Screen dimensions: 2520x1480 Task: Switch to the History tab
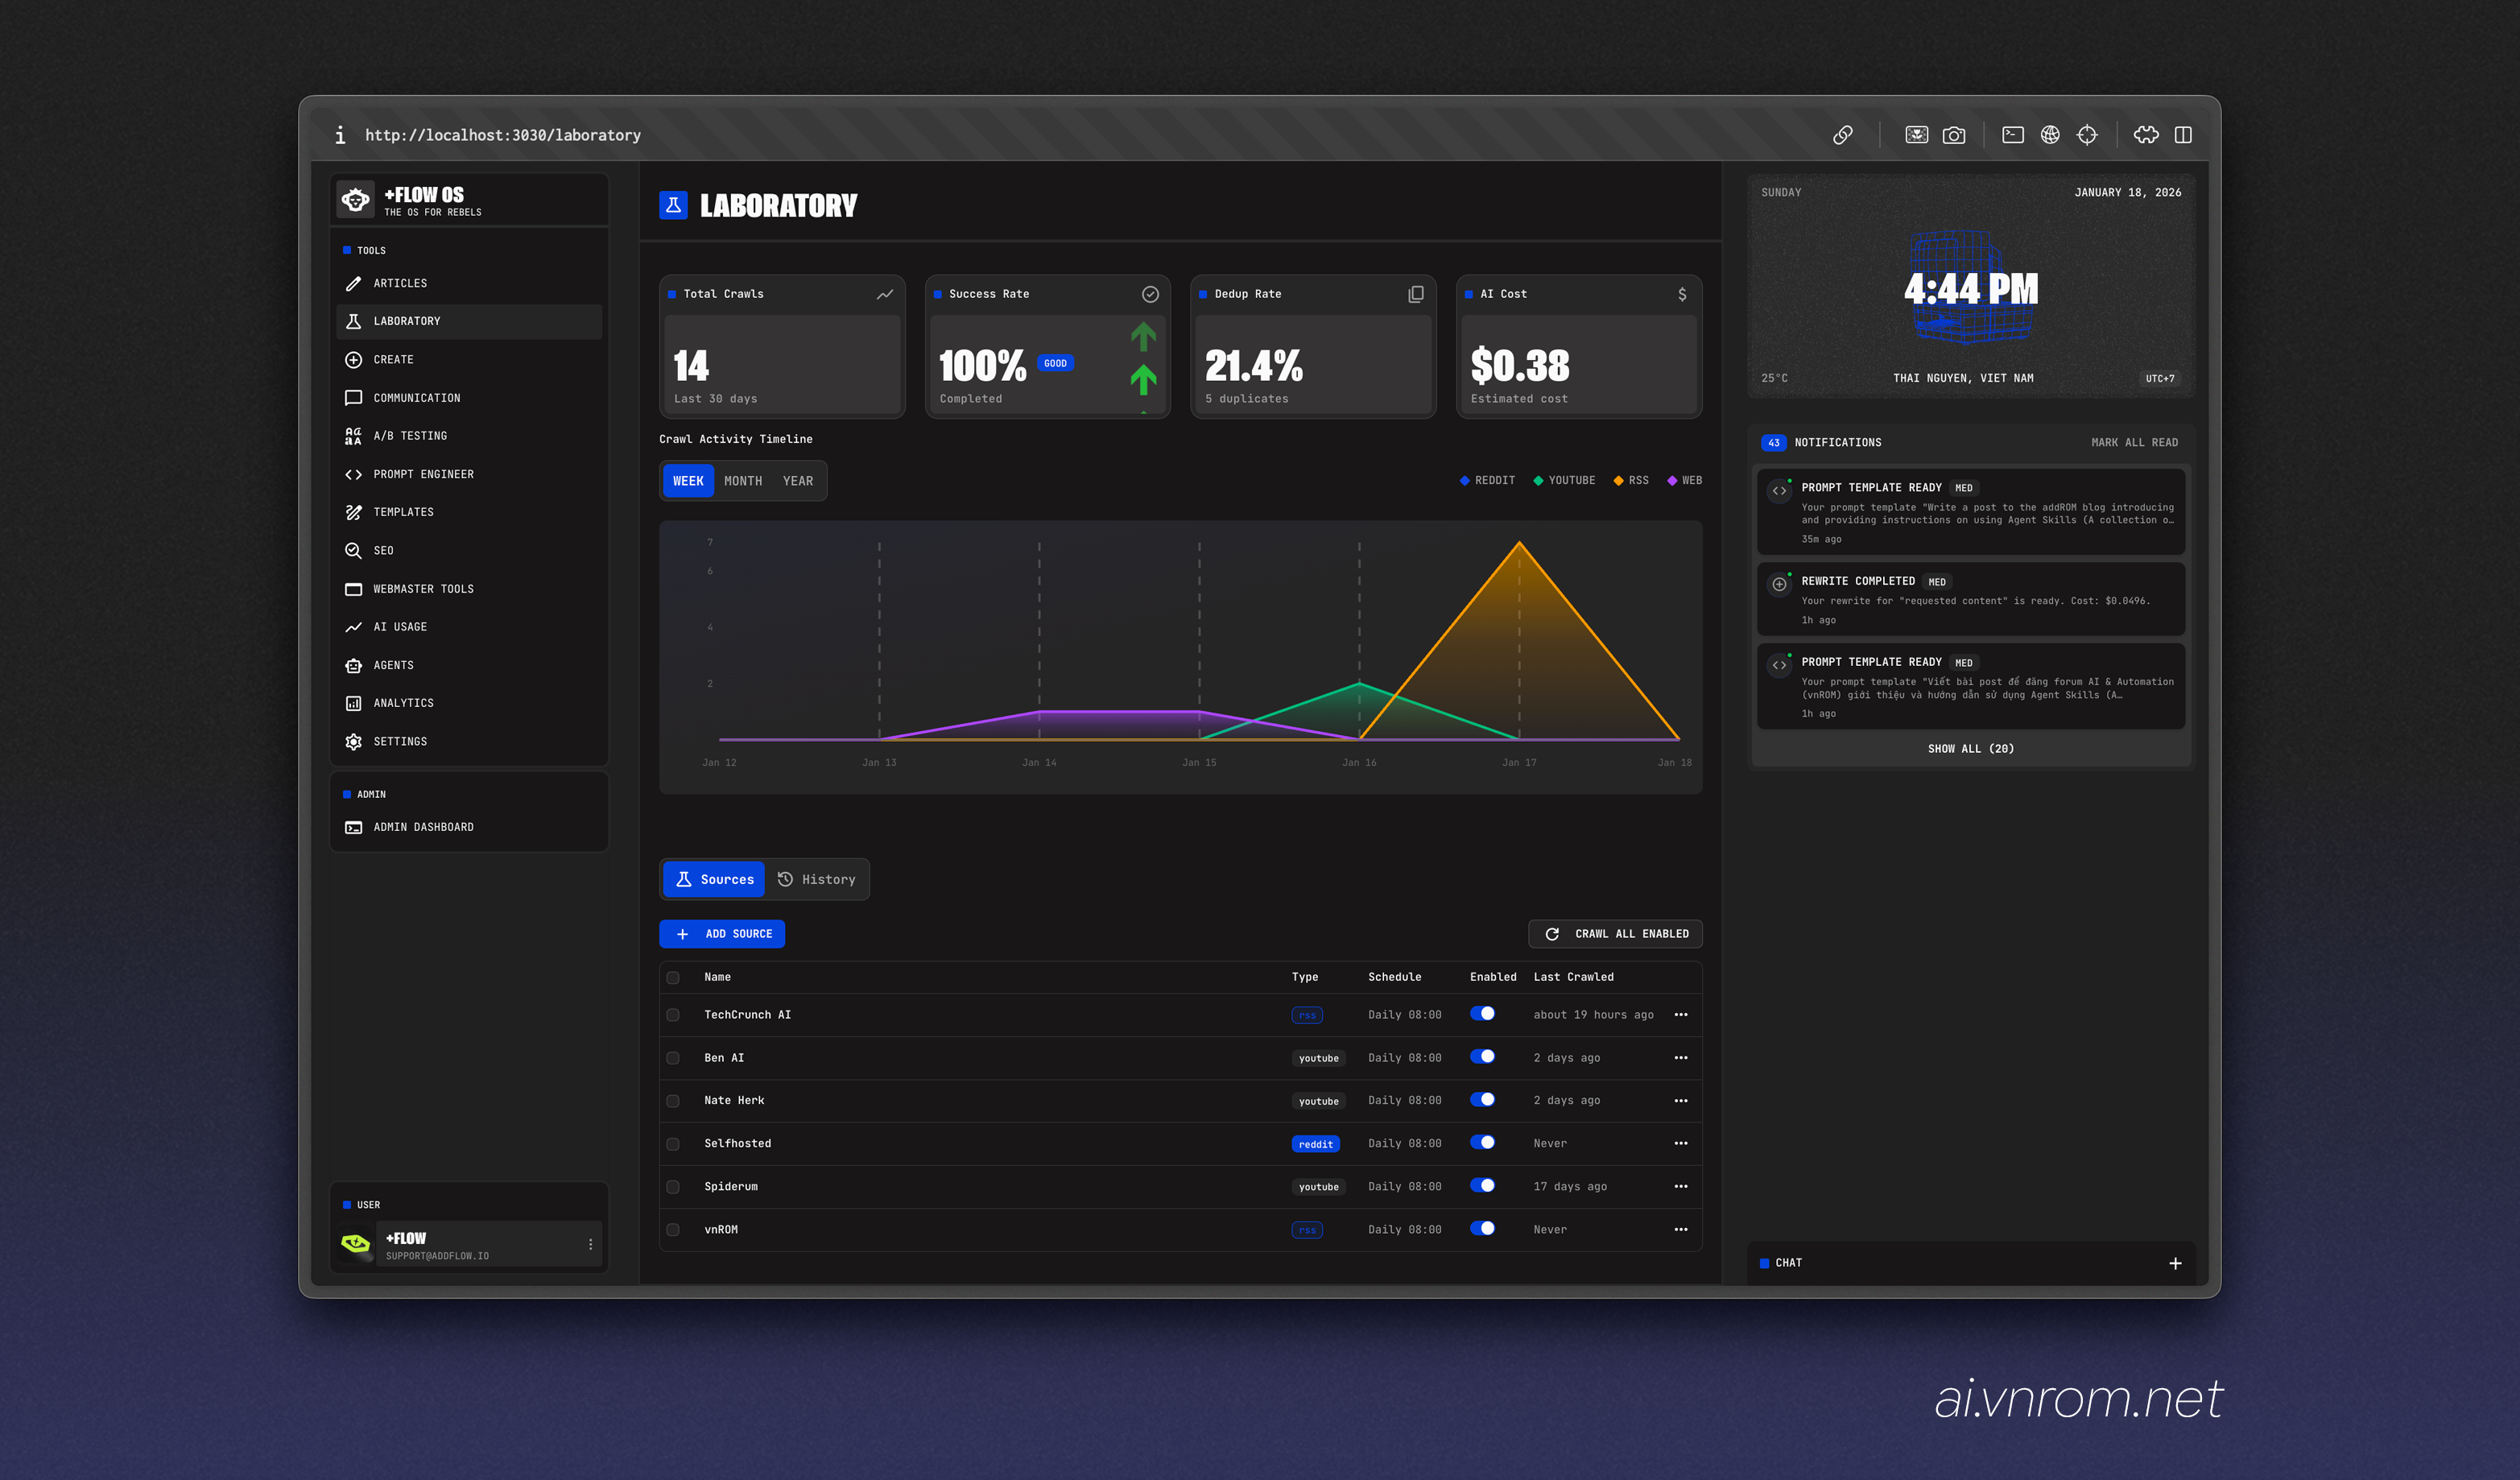coord(817,880)
